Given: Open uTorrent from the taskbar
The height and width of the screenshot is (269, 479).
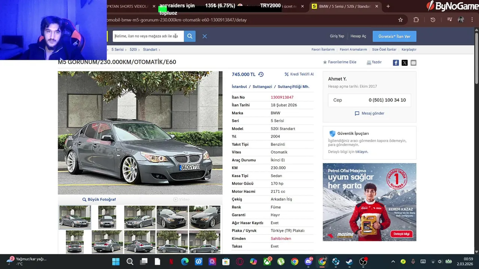Looking at the screenshot, I should pyautogui.click(x=281, y=262).
